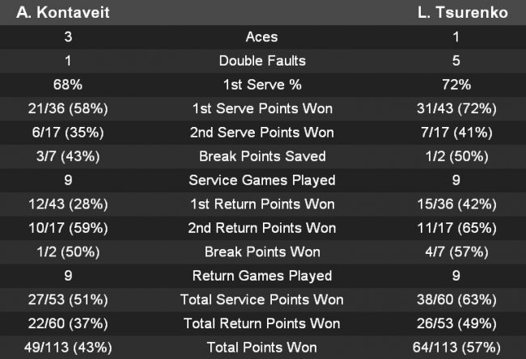Select the Total Service Points Won label

click(262, 300)
